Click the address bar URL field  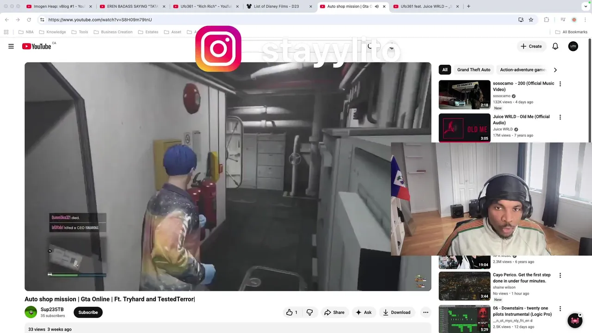pos(277,19)
